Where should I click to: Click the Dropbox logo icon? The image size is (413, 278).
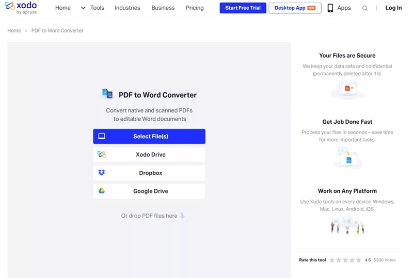(102, 172)
